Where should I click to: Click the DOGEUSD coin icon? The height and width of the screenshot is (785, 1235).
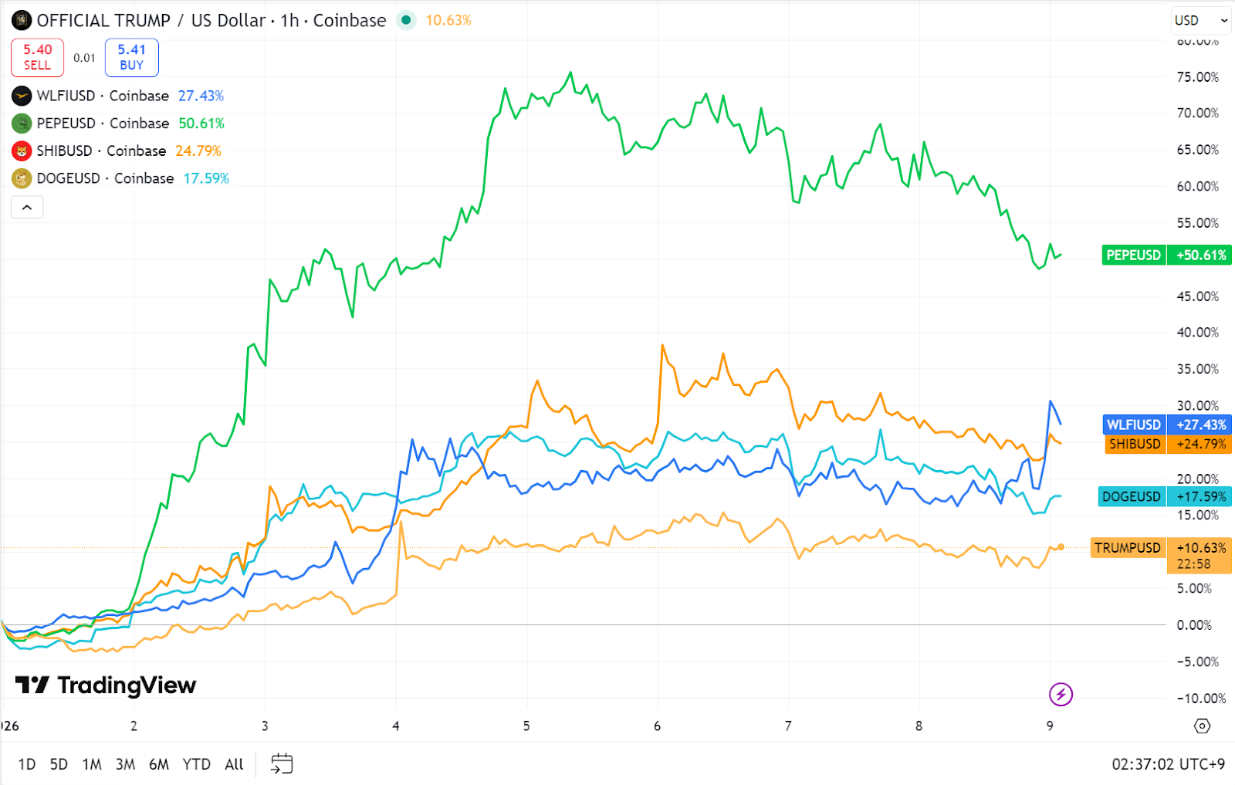(x=22, y=179)
